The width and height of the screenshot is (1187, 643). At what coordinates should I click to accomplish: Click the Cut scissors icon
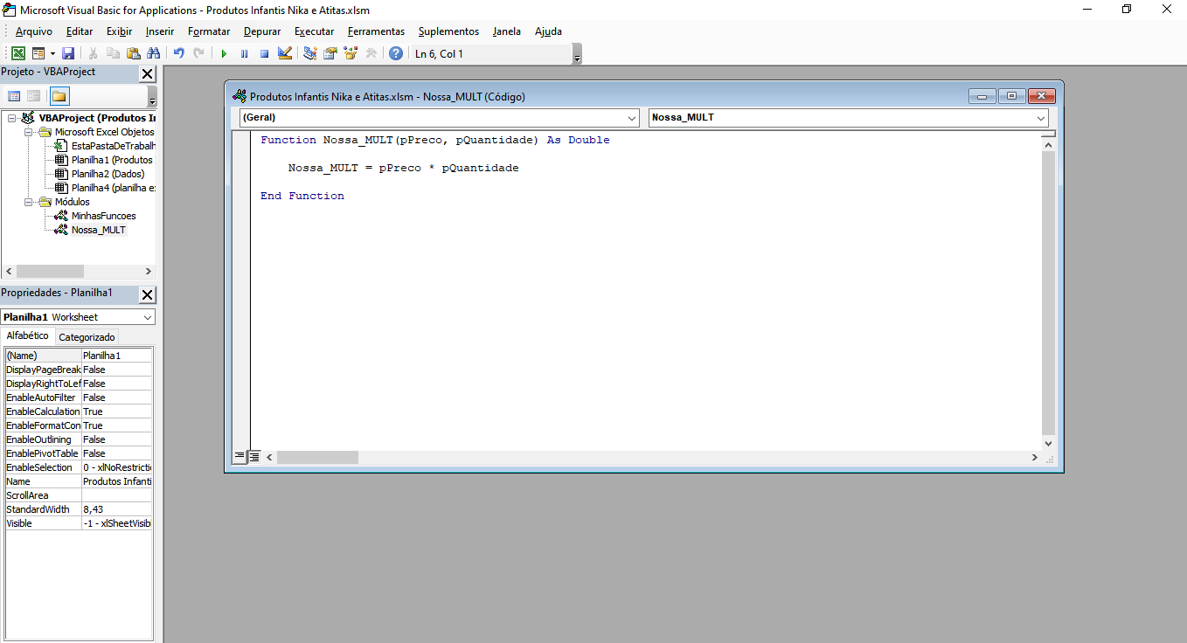94,53
